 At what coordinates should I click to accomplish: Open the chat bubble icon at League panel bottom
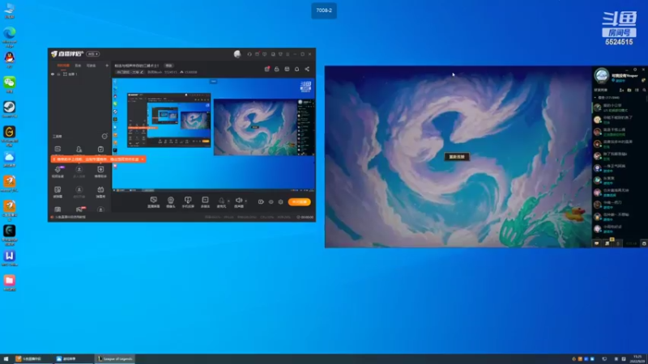pyautogui.click(x=597, y=243)
